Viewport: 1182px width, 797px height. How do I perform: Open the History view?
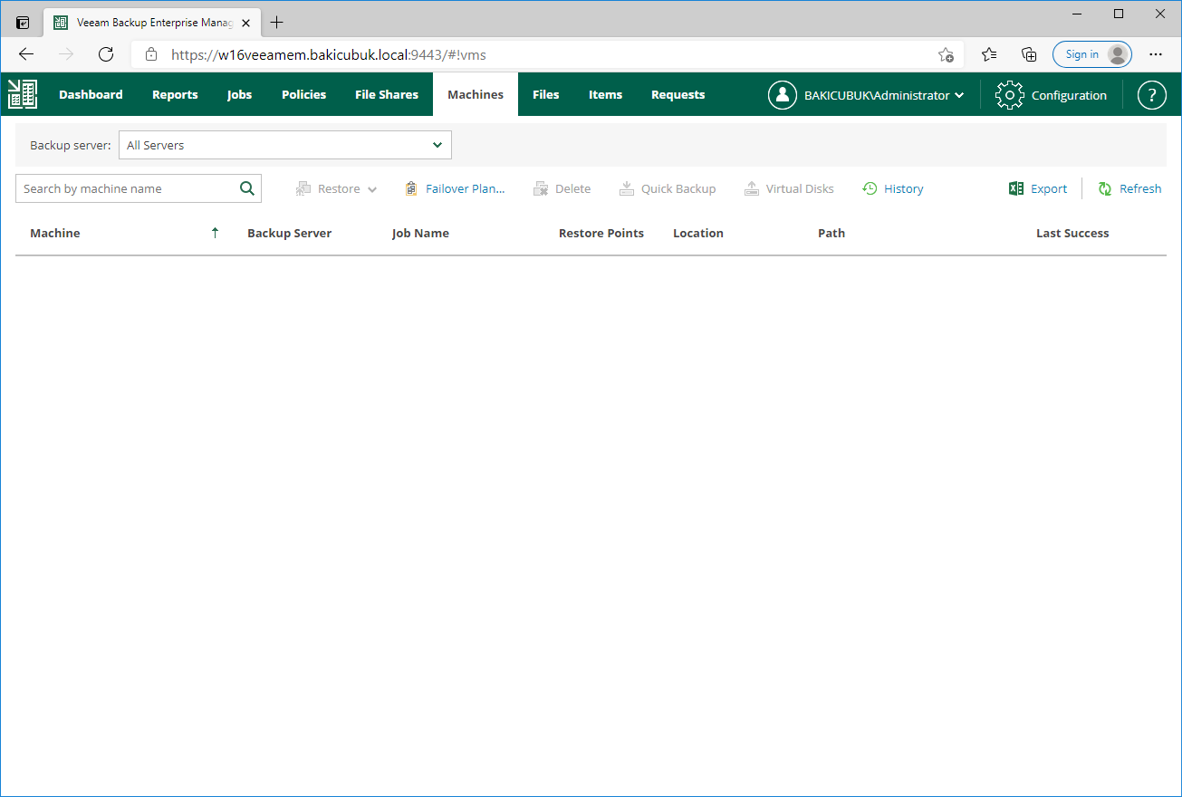click(x=893, y=188)
